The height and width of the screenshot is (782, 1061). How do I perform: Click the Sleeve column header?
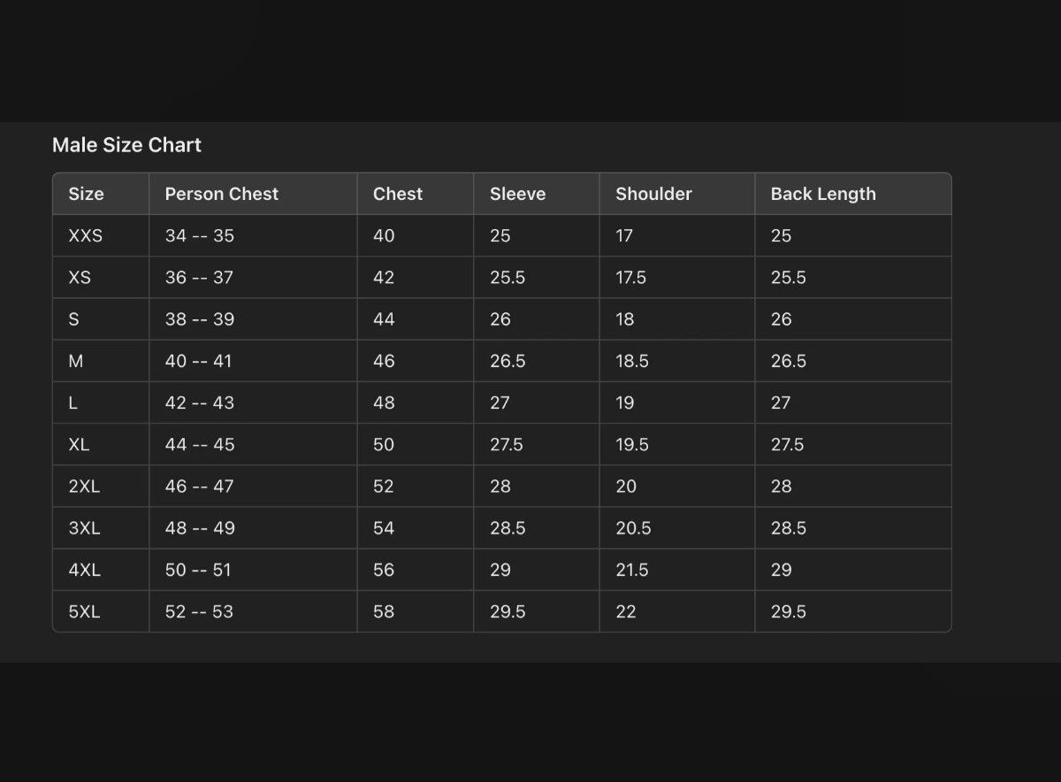[517, 194]
